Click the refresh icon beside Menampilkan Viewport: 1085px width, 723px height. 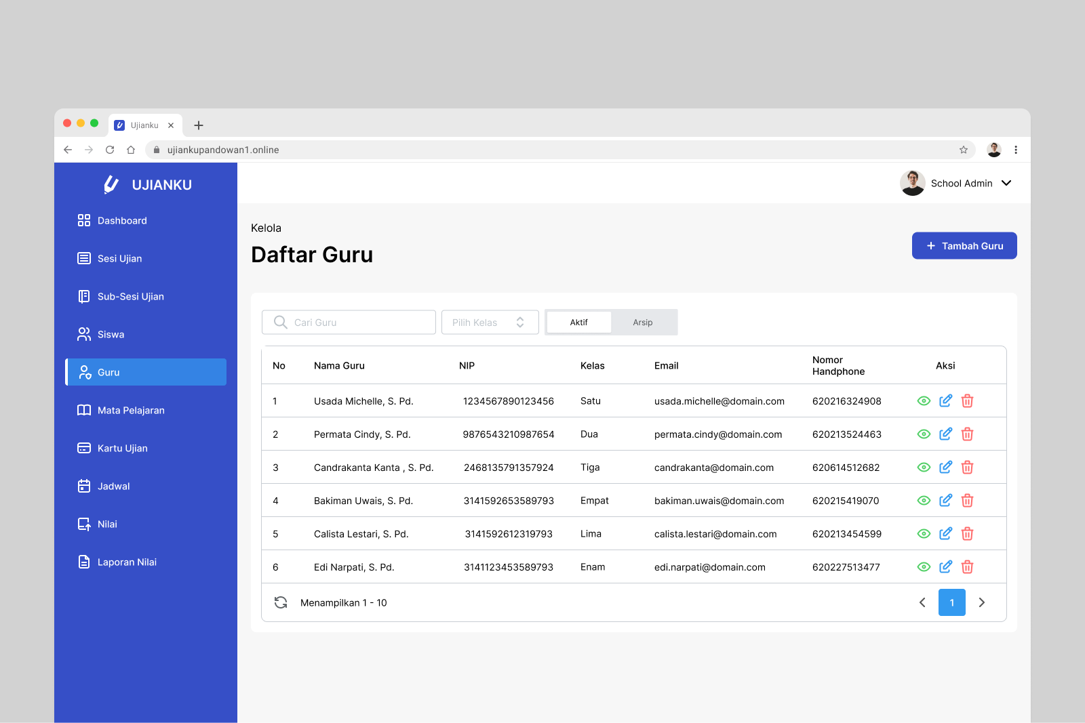pyautogui.click(x=281, y=602)
